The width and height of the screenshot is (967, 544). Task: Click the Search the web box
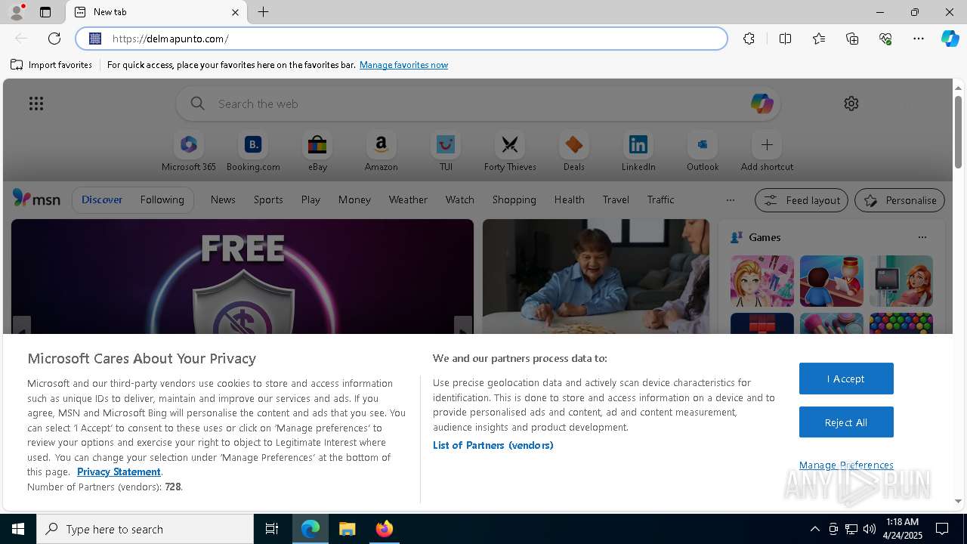point(478,104)
